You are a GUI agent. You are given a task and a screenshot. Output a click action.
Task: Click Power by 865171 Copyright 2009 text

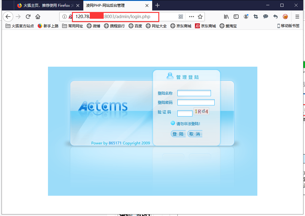point(121,143)
